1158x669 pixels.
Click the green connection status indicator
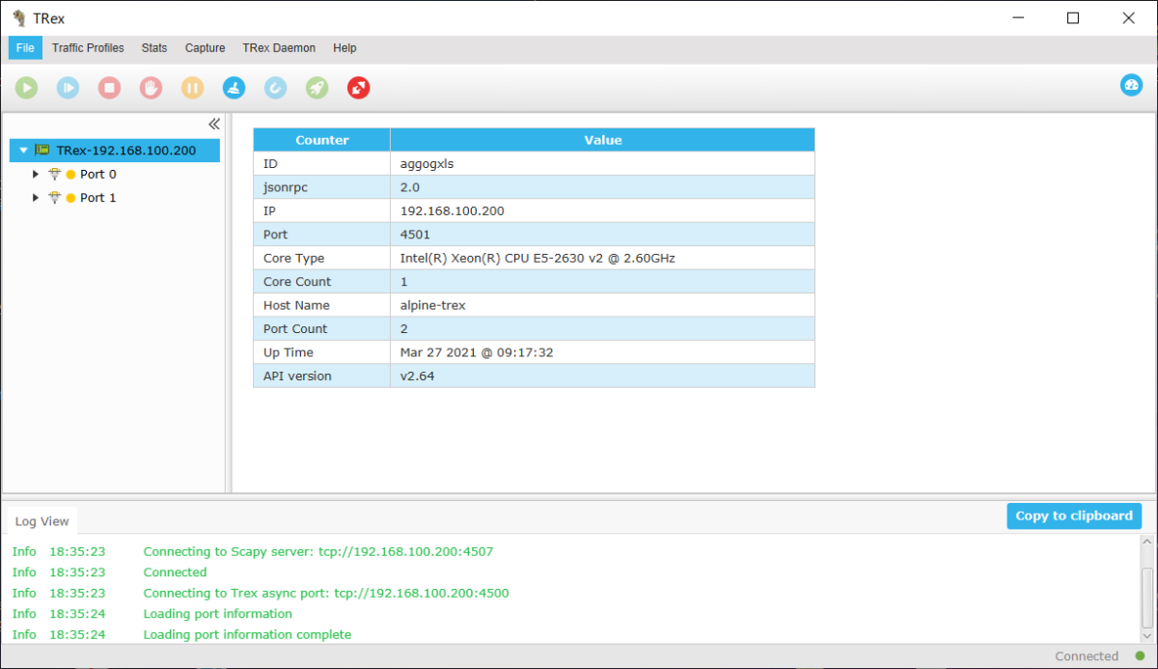coord(1140,656)
